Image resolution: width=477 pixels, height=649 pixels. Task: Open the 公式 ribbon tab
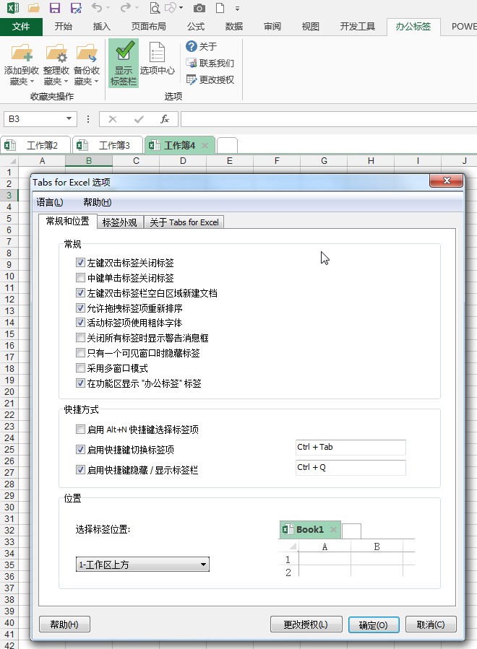click(x=196, y=27)
